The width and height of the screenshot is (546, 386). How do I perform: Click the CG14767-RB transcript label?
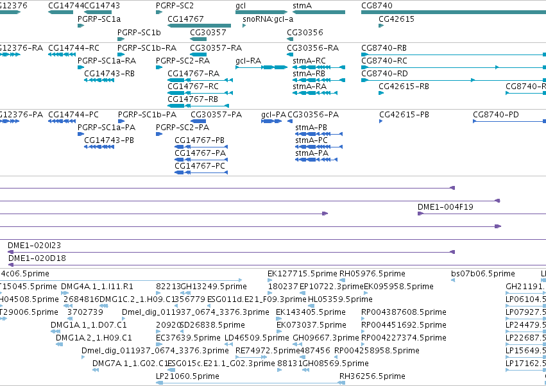tap(192, 99)
